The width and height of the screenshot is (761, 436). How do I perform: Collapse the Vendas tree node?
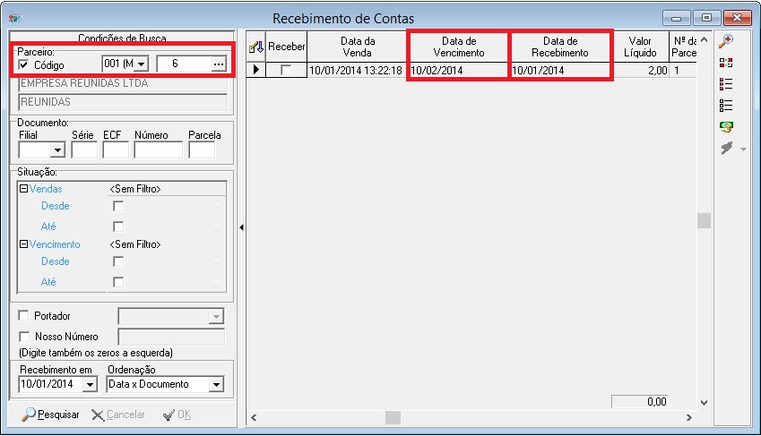[x=22, y=189]
